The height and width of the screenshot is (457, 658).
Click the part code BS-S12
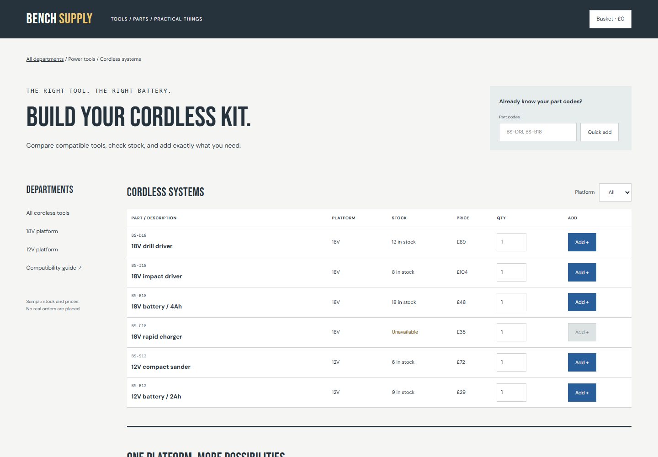[x=139, y=356]
